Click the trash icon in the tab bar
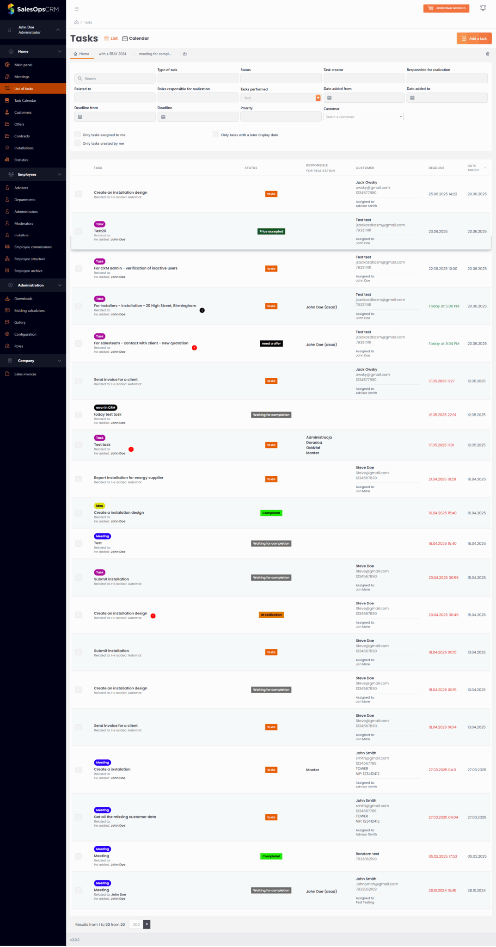 [487, 54]
